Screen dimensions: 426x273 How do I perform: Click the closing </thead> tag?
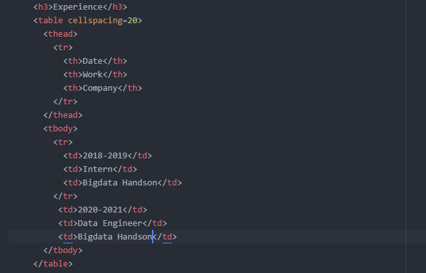[63, 115]
